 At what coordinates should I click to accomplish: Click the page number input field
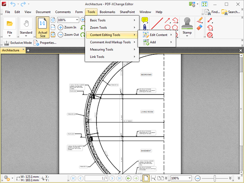96,178
